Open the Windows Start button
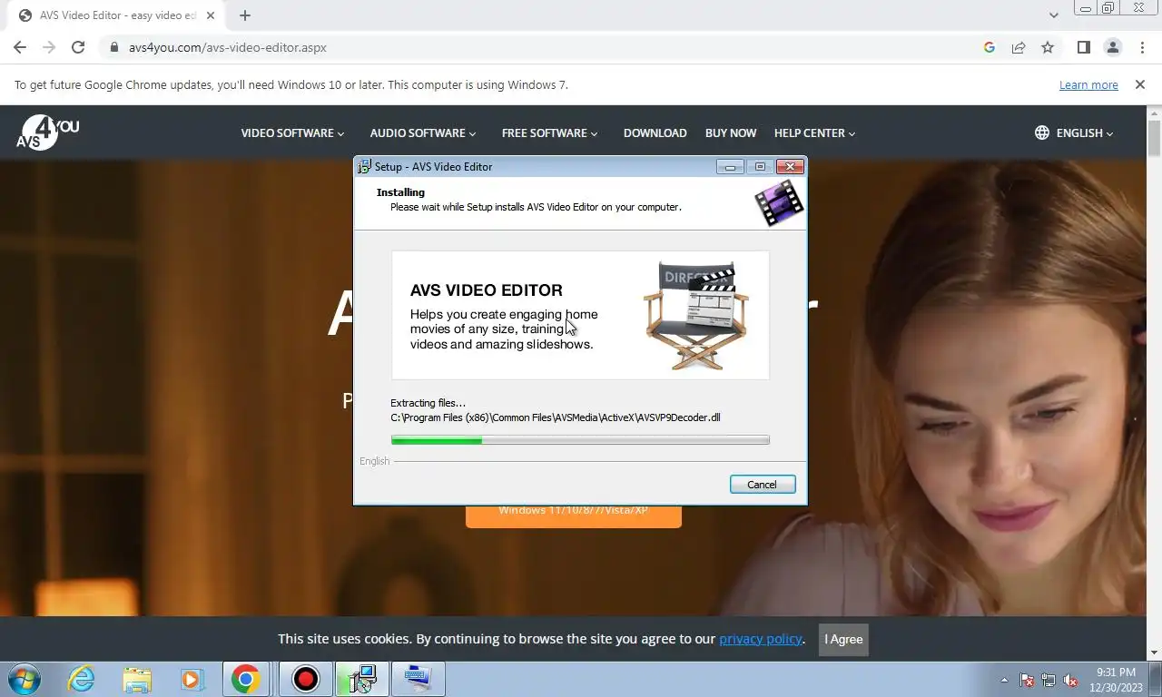 pyautogui.click(x=25, y=679)
